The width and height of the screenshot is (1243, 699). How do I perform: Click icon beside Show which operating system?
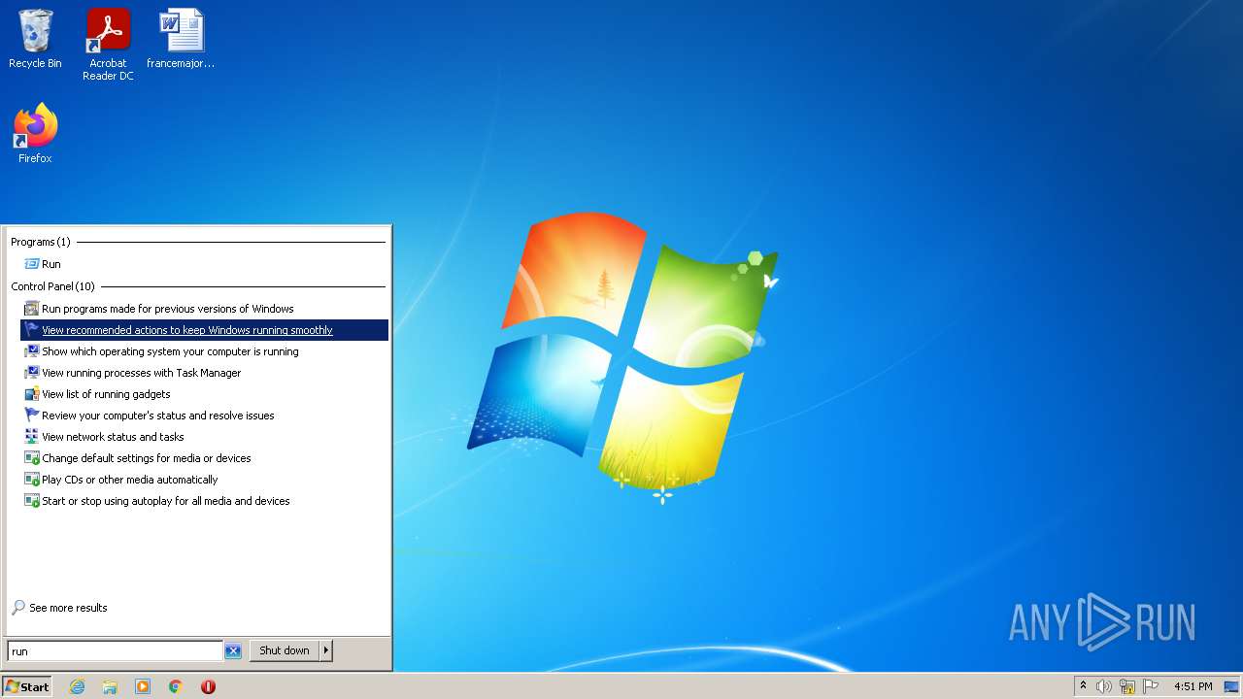click(x=32, y=351)
